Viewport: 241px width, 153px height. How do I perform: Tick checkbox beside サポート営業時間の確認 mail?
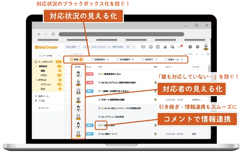71,100
